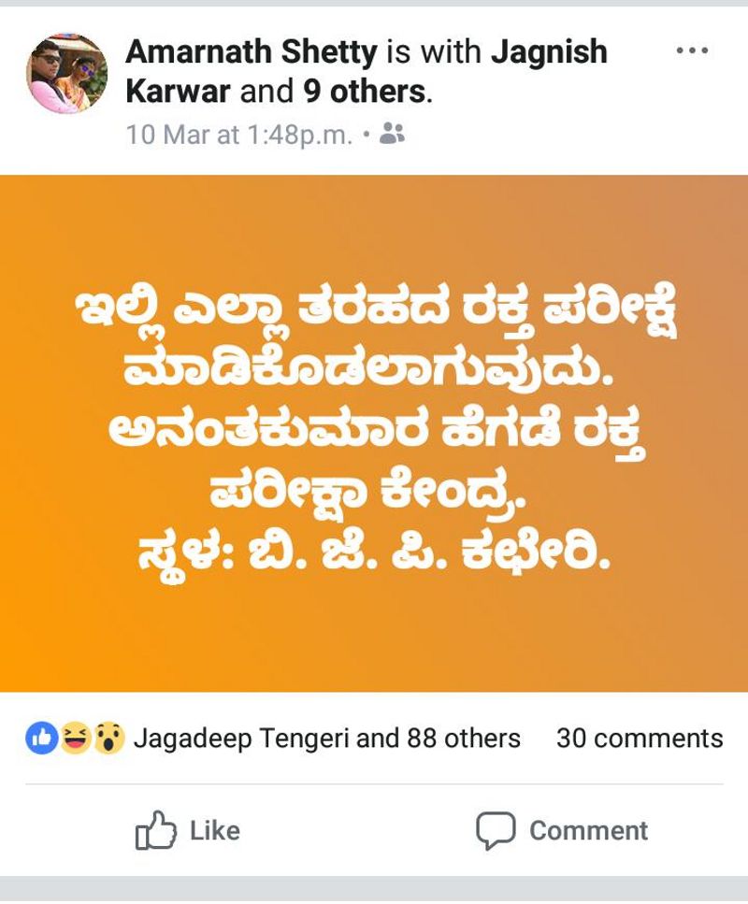748x904 pixels.
Task: Tap the friends audience privacy icon
Action: [392, 134]
